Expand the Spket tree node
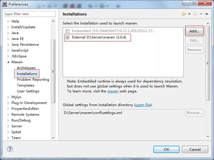 click(8, 132)
